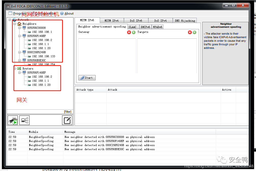Select 192.168.198.2 under Routers
This screenshot has height=171, width=256.
click(42, 77)
